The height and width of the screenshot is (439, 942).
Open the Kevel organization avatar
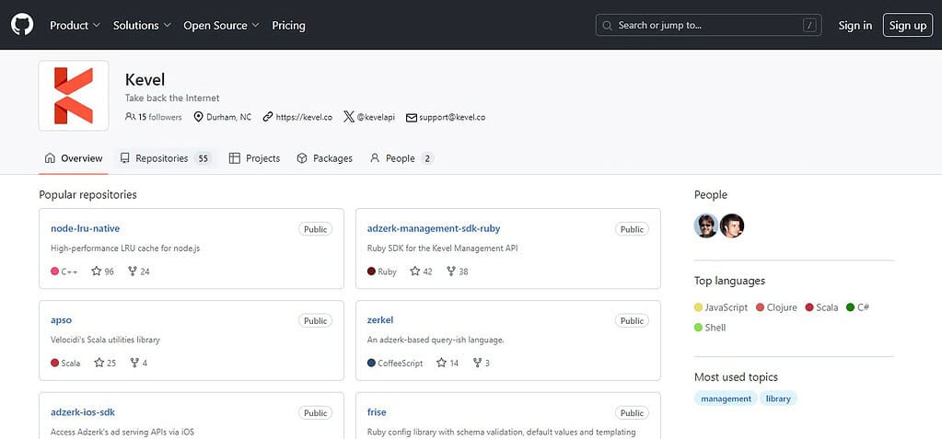click(x=74, y=96)
